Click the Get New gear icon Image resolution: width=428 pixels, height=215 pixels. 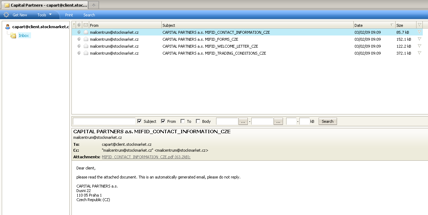coord(6,15)
